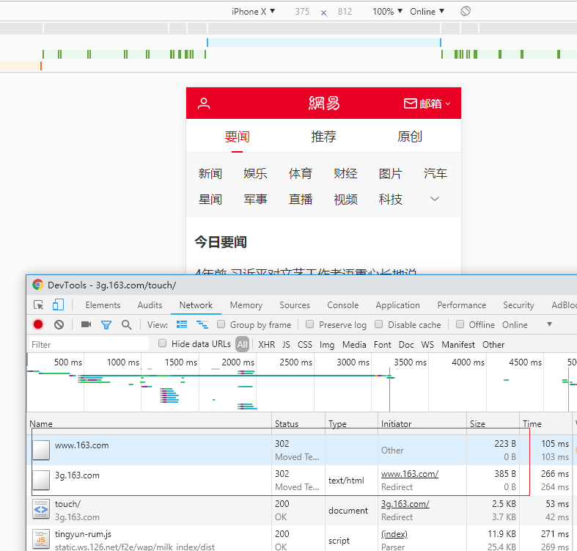Open the Audits tab
The image size is (577, 551).
(x=150, y=305)
